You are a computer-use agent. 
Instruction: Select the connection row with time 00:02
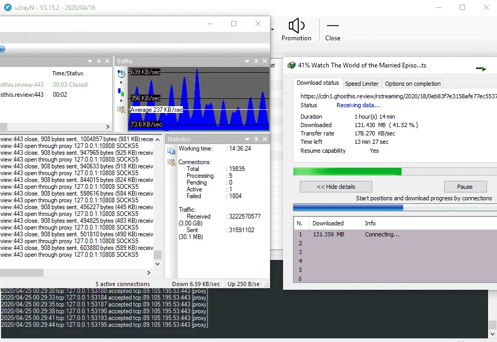[x=56, y=95]
